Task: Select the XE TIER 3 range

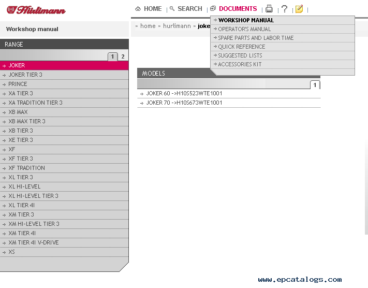Action: click(x=64, y=140)
